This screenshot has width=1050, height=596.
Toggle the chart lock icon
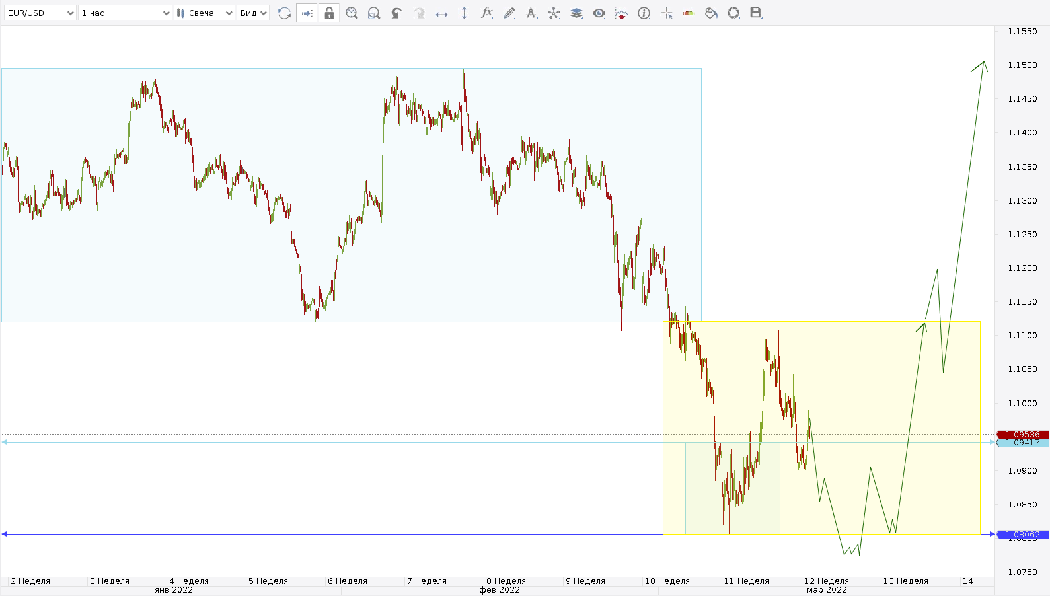coord(329,13)
